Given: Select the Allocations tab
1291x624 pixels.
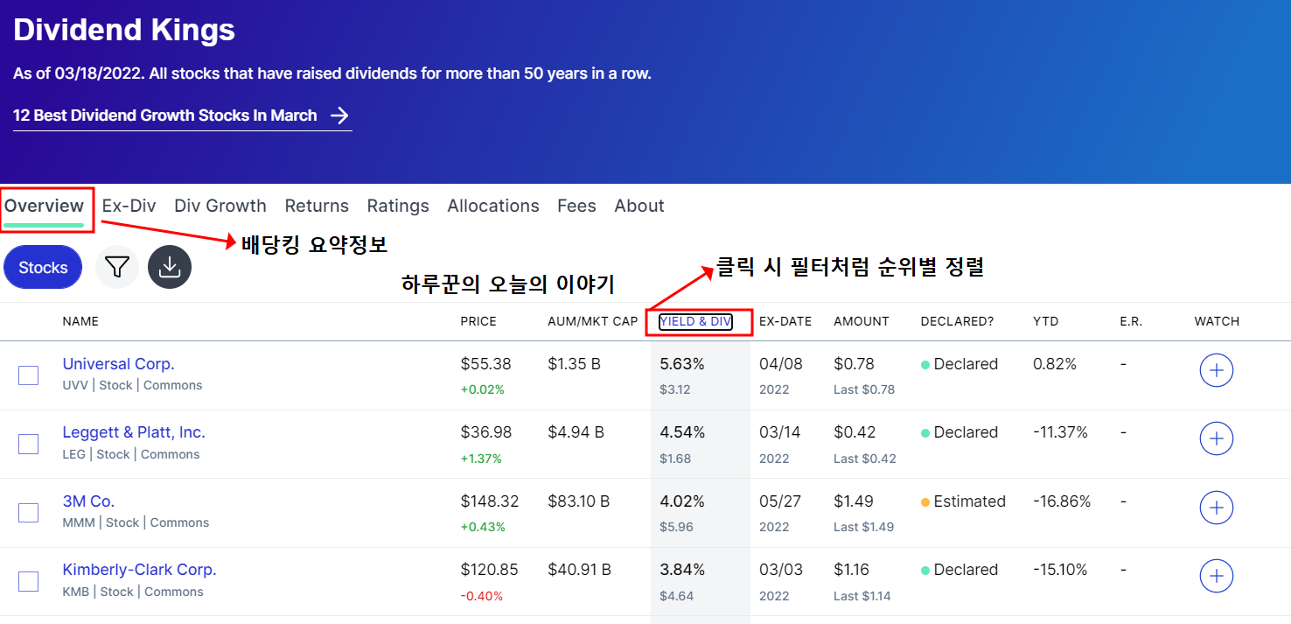Looking at the screenshot, I should (x=493, y=207).
